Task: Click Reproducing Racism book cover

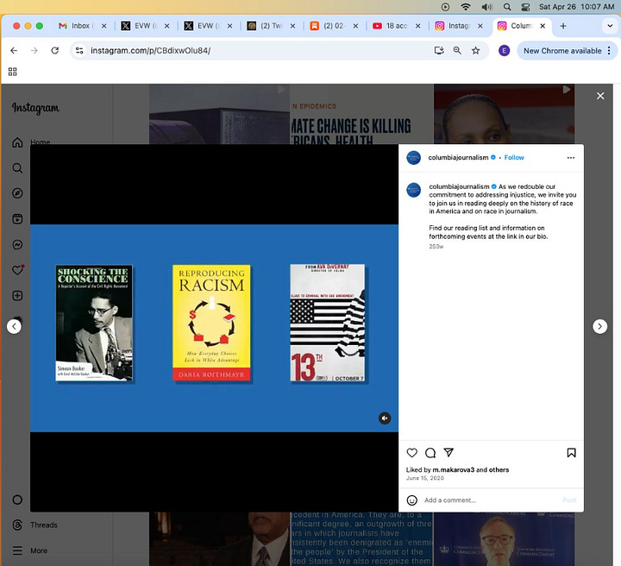Action: [211, 323]
